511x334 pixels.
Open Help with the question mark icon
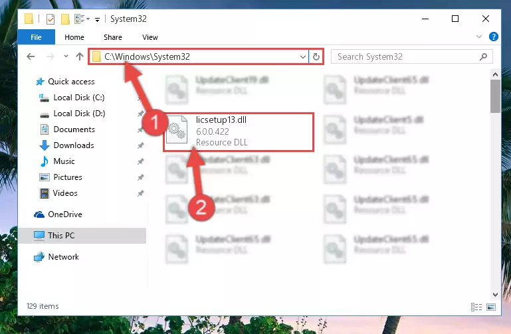(x=494, y=37)
